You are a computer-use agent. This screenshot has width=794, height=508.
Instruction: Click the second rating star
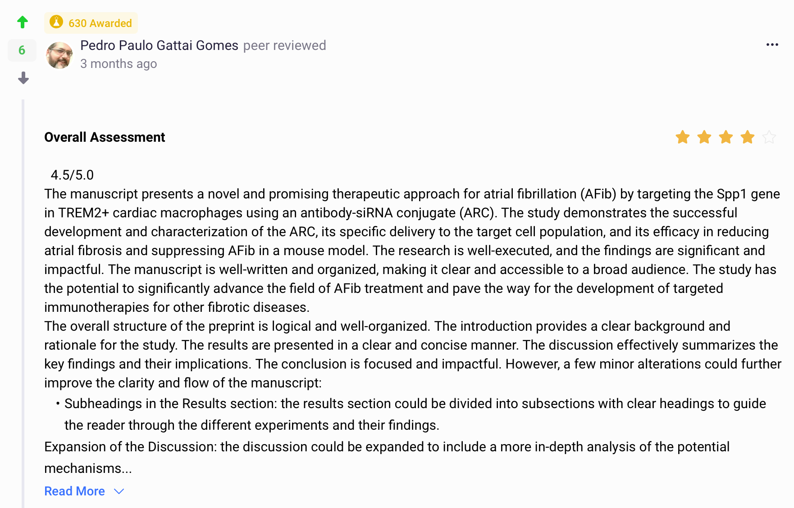(704, 137)
